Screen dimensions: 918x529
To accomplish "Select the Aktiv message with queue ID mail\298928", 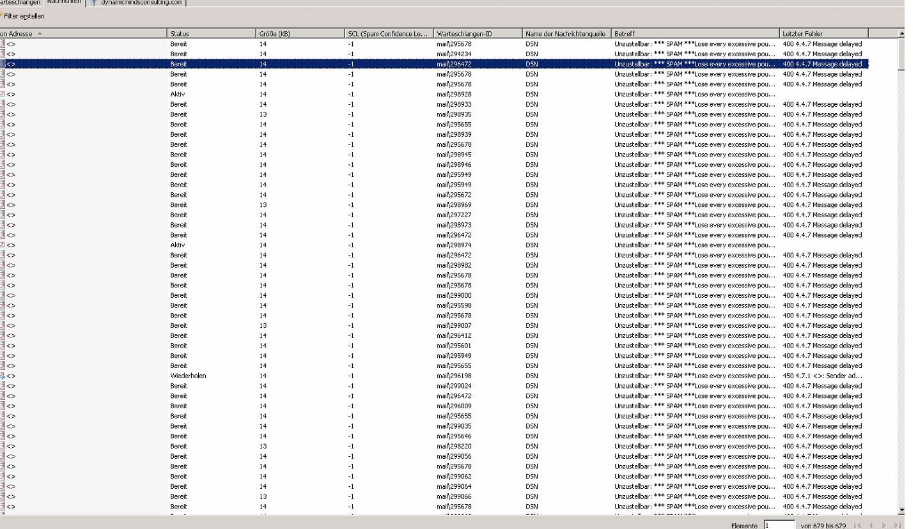I will click(435, 95).
